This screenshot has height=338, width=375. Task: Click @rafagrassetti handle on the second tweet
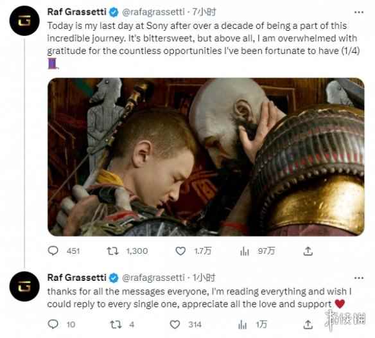click(153, 278)
